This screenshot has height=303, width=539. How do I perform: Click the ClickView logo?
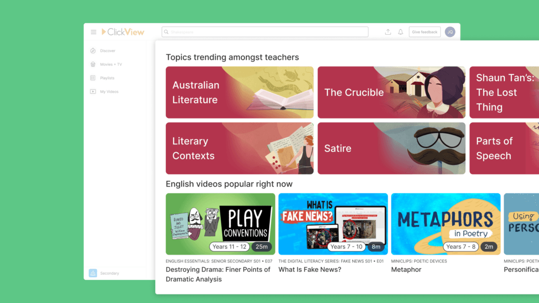pyautogui.click(x=123, y=32)
